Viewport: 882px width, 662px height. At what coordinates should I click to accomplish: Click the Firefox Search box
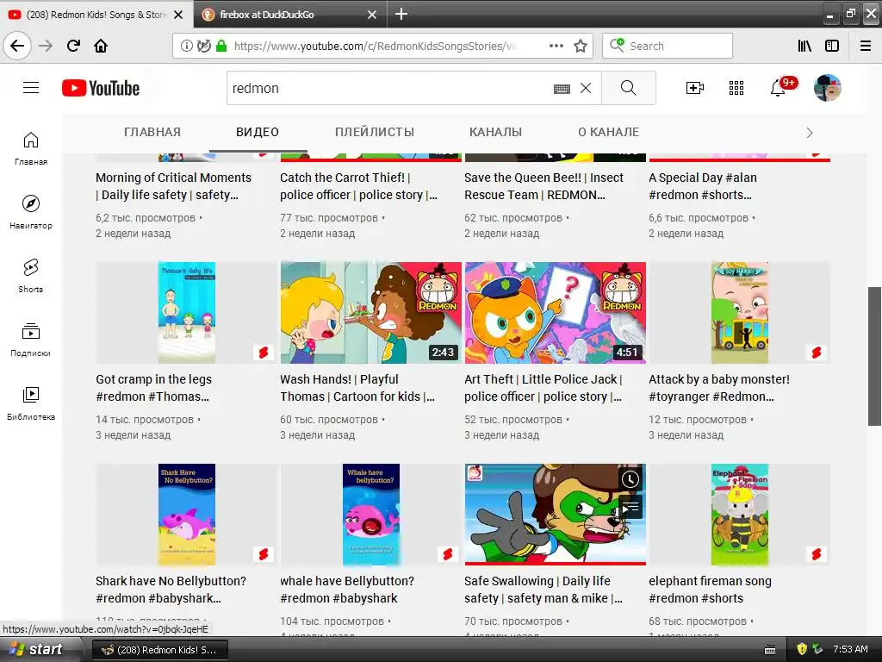coord(668,46)
